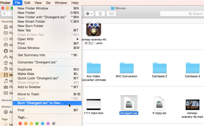Viewport: 204px width, 126px height.
Task: Open a New Tab via File menu
Action: (x=47, y=30)
